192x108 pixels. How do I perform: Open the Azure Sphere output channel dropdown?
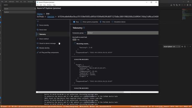(172, 47)
